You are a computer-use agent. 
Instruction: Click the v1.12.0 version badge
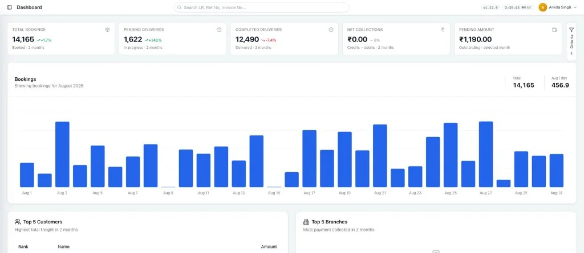490,7
